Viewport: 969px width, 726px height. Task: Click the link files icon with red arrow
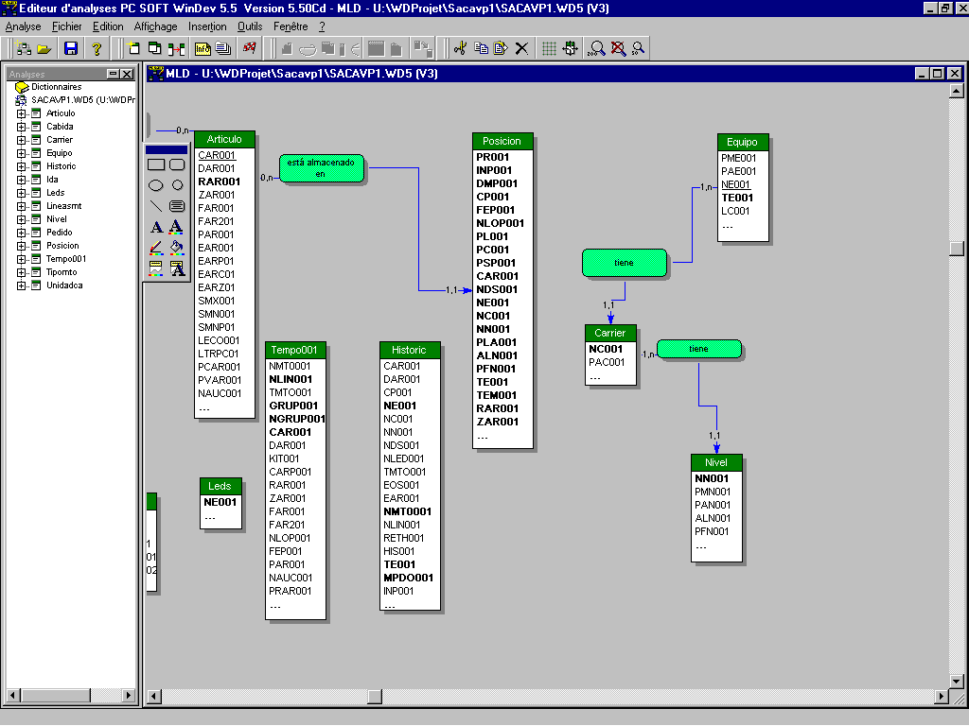(x=176, y=48)
